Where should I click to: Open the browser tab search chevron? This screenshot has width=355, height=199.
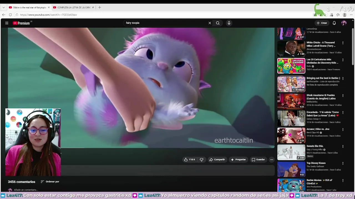click(3, 7)
